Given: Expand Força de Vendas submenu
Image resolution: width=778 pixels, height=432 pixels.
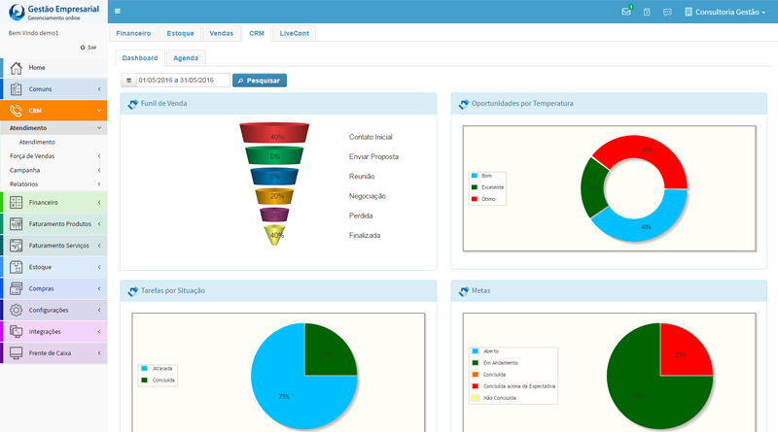Looking at the screenshot, I should point(53,155).
